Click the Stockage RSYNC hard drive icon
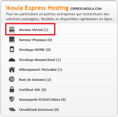The image size is (118, 117). [12, 49]
